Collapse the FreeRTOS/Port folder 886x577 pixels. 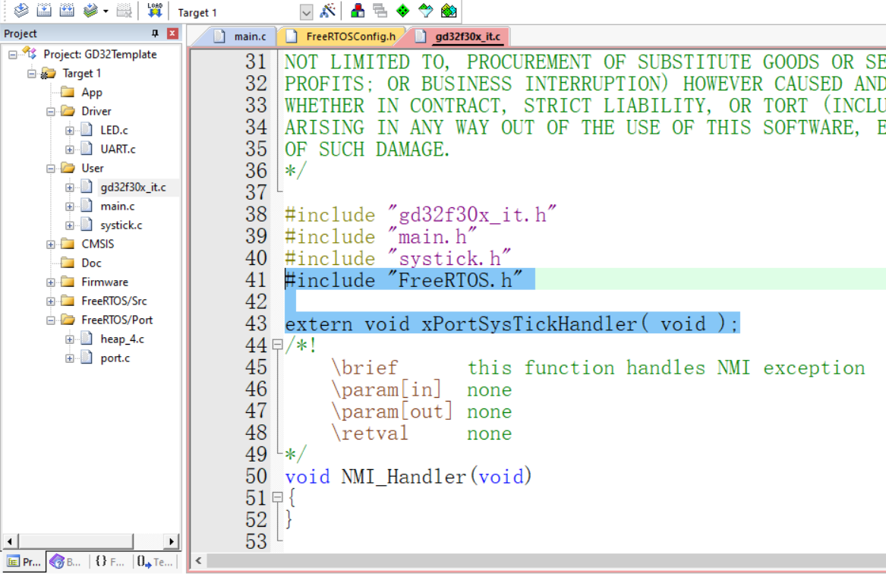51,320
